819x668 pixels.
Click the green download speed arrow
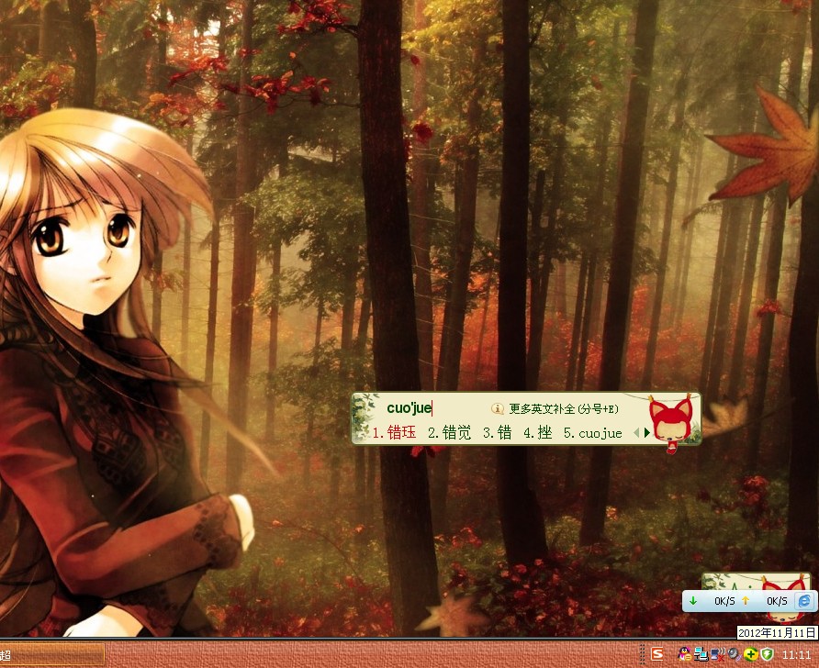pos(693,601)
